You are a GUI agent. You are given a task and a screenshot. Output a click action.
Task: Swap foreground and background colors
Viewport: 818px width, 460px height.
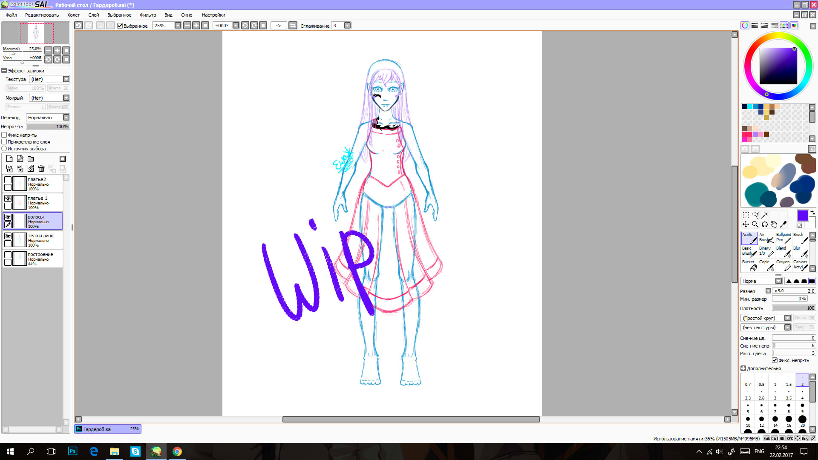pyautogui.click(x=812, y=212)
